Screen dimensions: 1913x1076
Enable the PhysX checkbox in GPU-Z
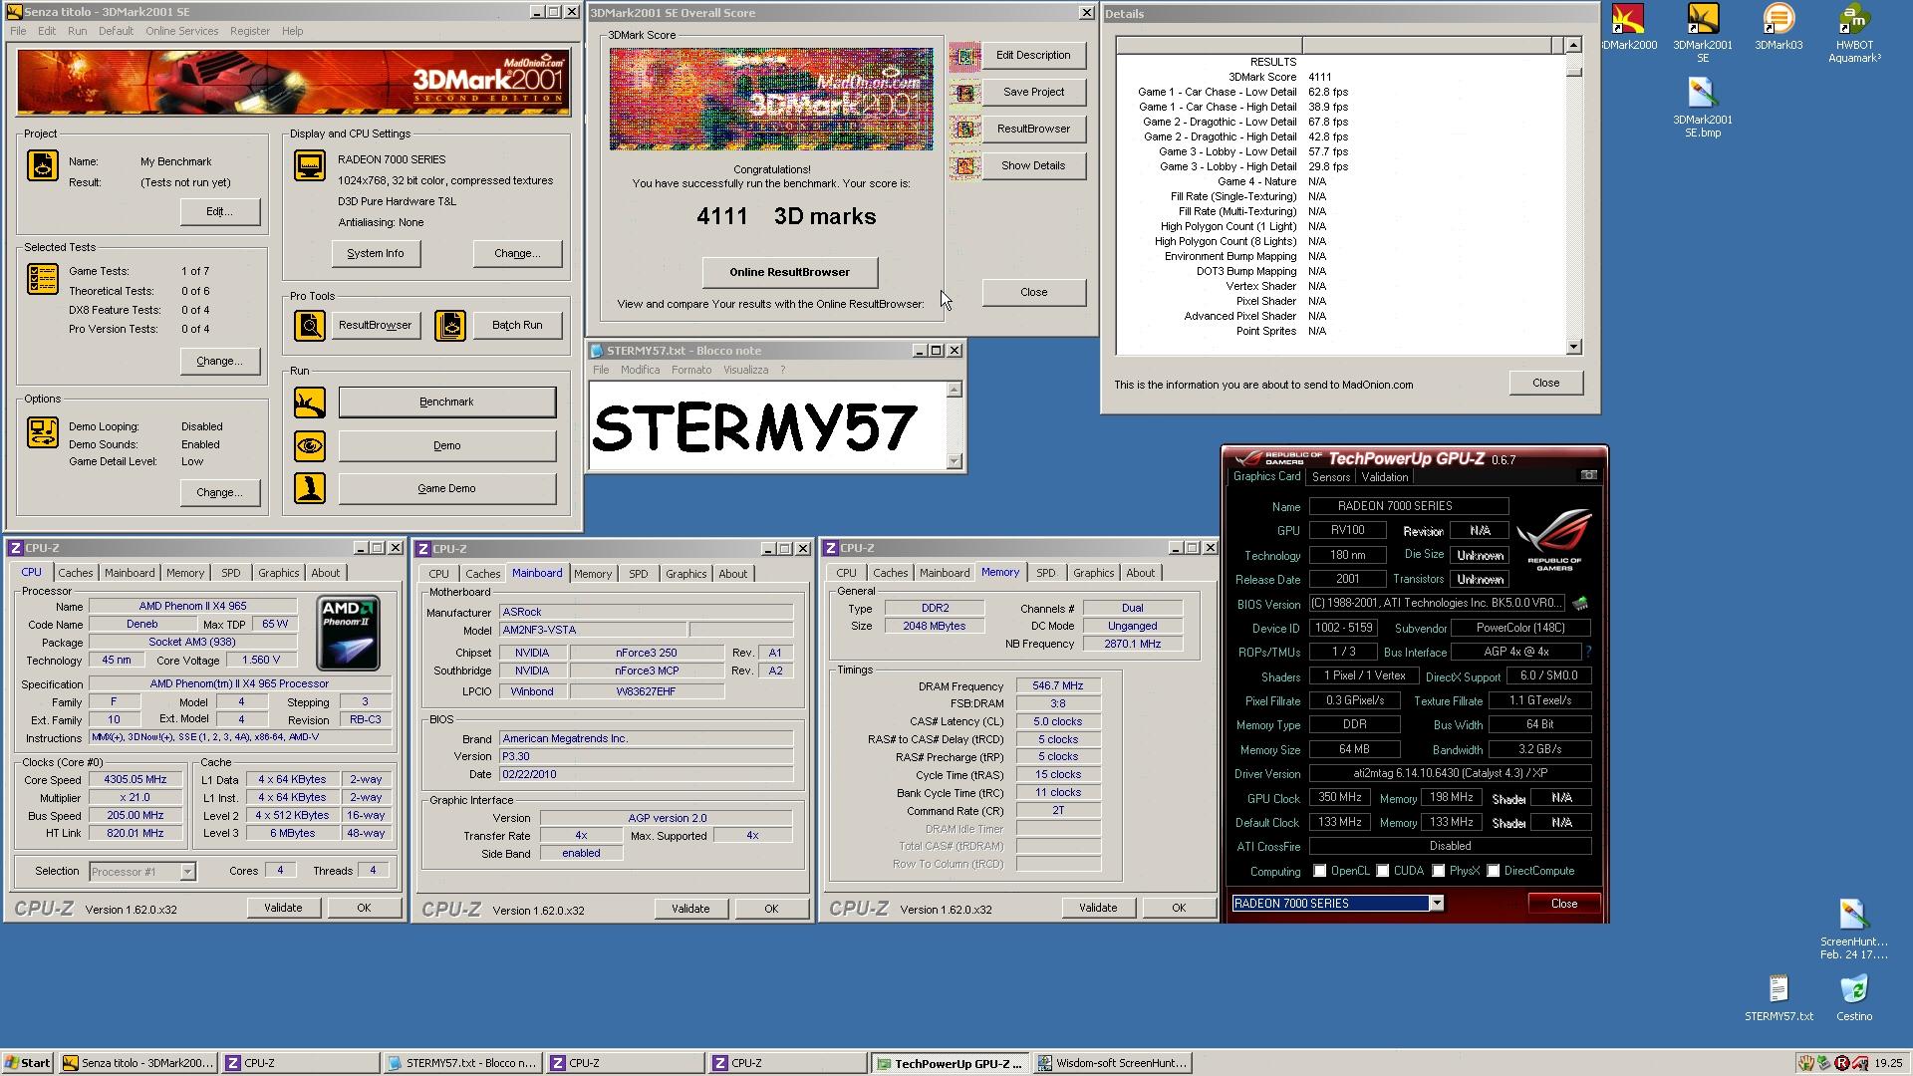tap(1439, 871)
